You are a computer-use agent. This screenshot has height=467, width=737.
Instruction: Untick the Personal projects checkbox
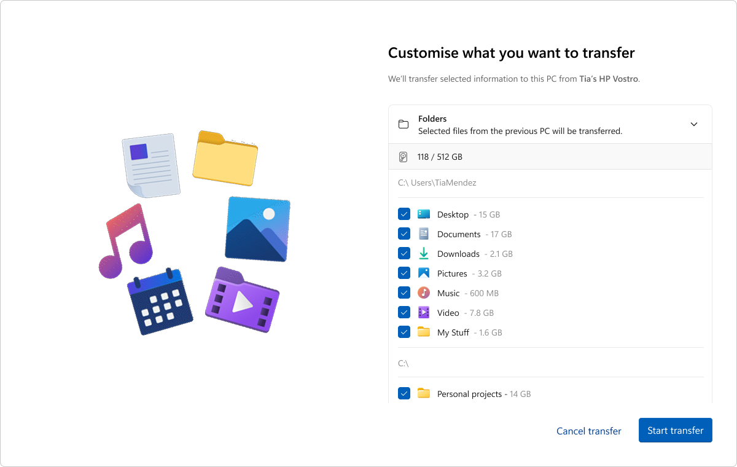tap(404, 394)
